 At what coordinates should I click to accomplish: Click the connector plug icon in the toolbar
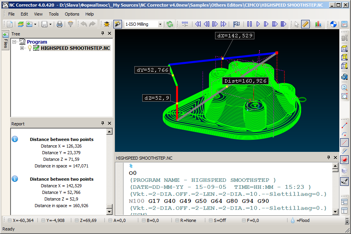(x=71, y=24)
